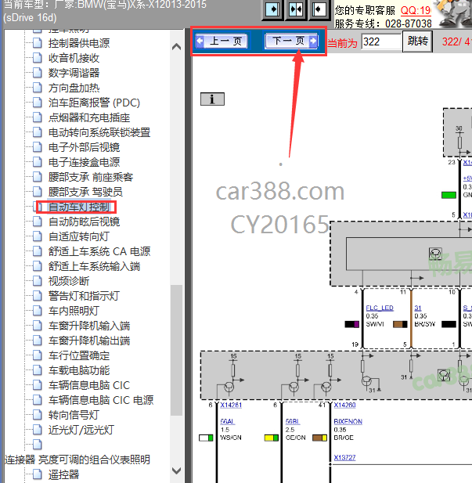The height and width of the screenshot is (483, 472).
Task: Open 车窗升降机输出端 entry
Action: click(x=89, y=341)
